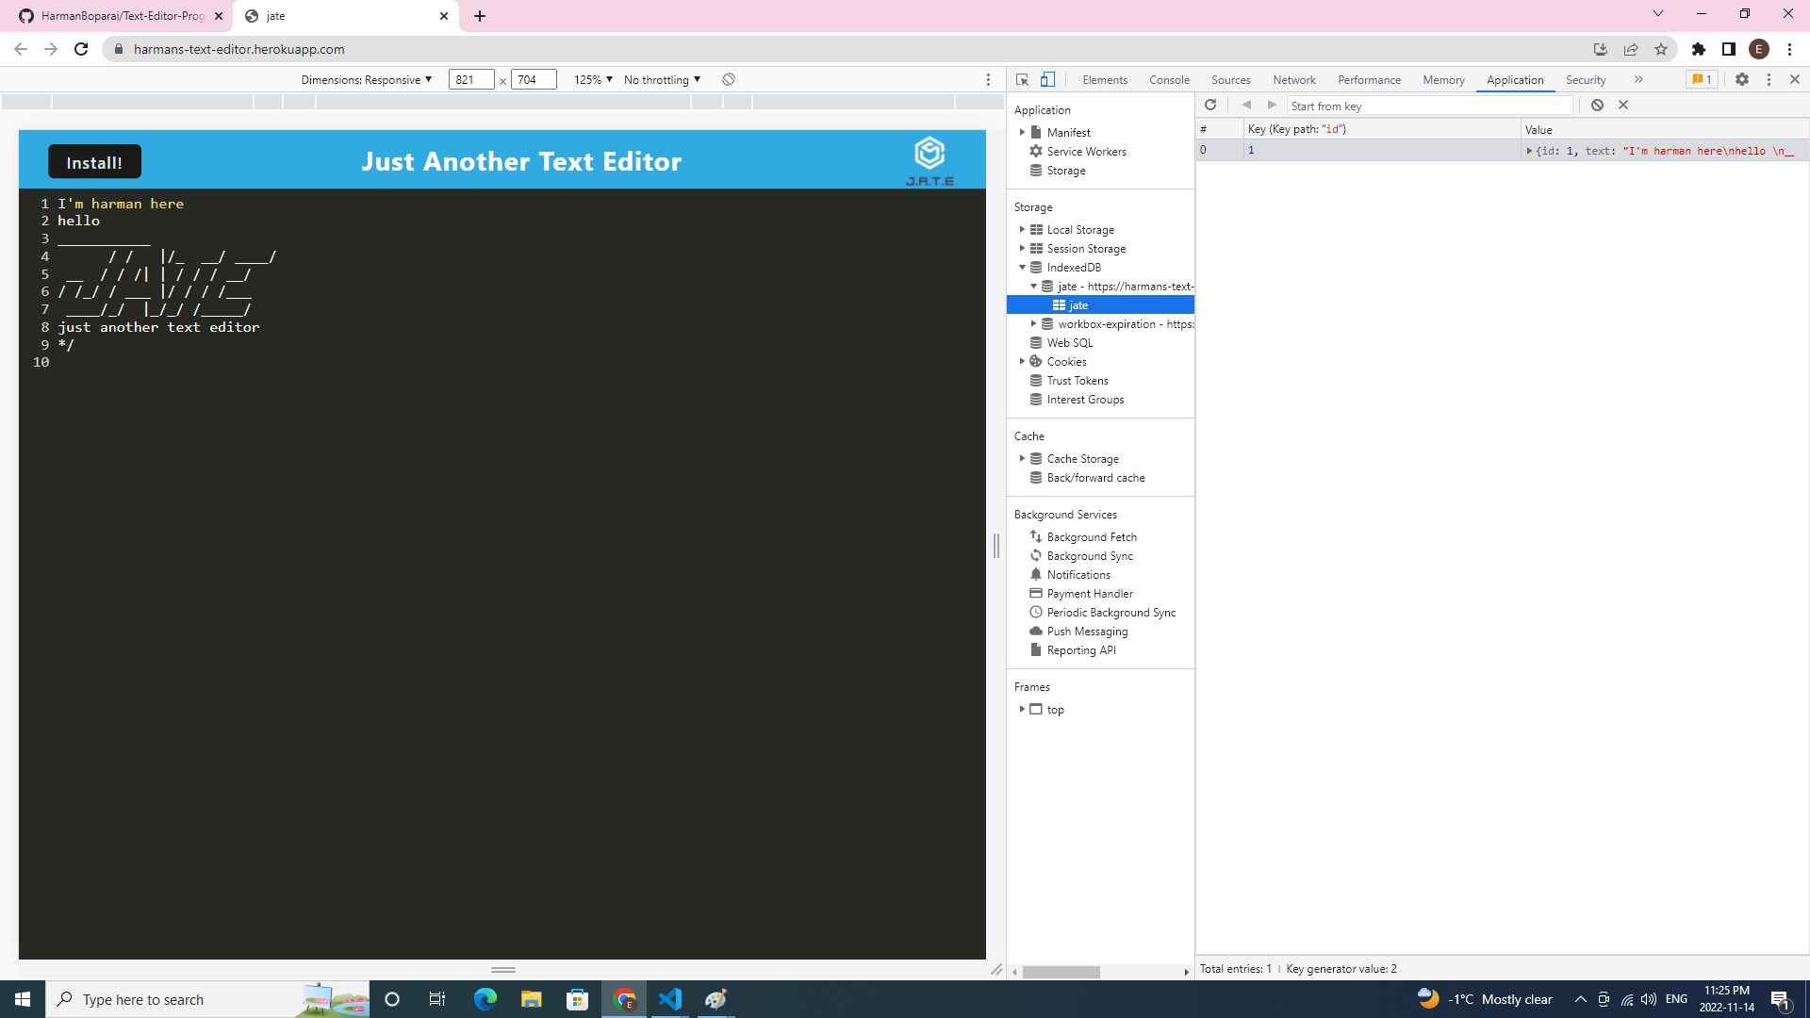Viewport: 1810px width, 1018px height.
Task: Open the throttling dropdown in the device toolbar
Action: tap(662, 79)
